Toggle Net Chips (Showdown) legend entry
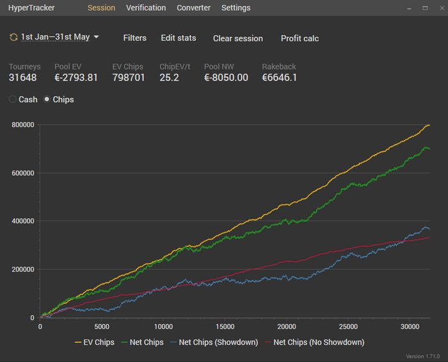The image size is (448, 362). coord(214,342)
